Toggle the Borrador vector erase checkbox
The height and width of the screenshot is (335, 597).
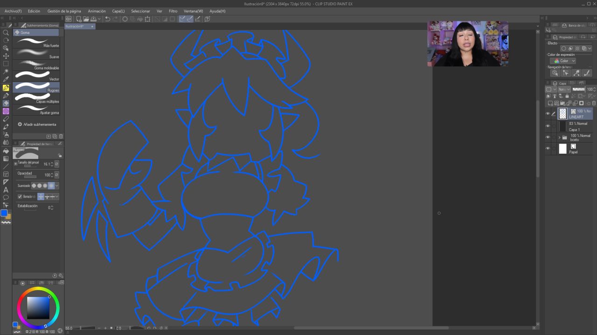20,197
